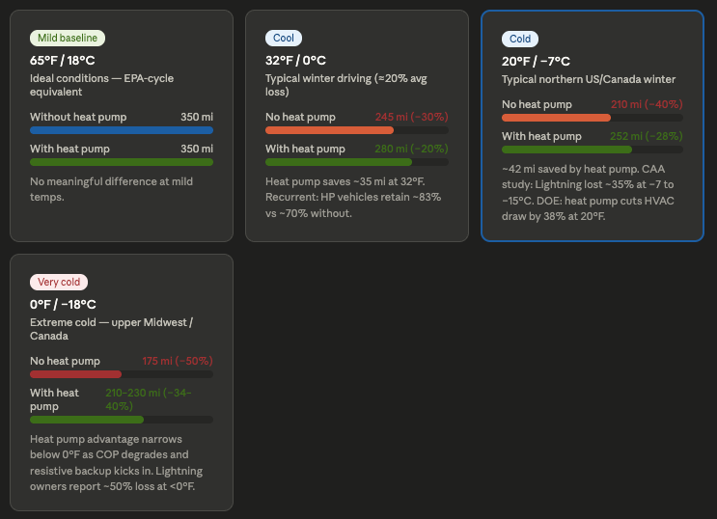Click the 245 mi (−30%) value
Viewport: 717px width, 519px height.
tap(411, 117)
